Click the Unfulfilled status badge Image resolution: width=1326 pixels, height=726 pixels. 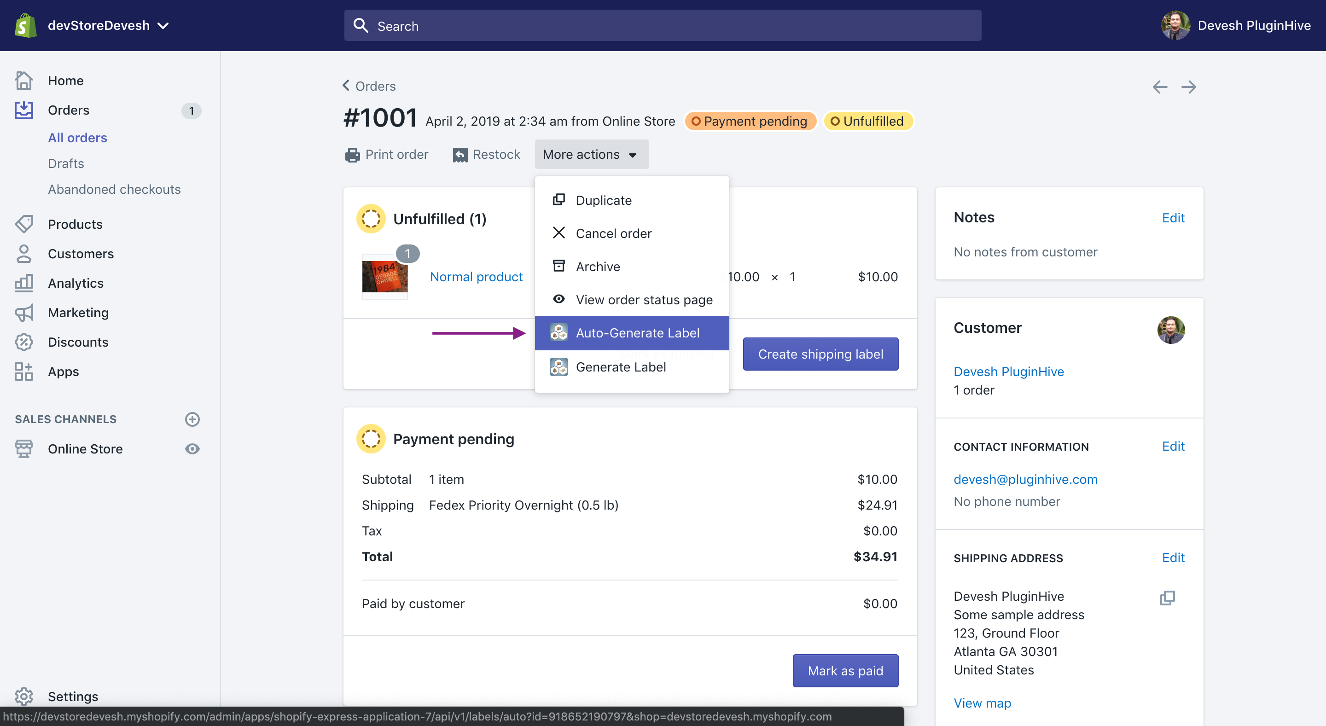coord(868,121)
